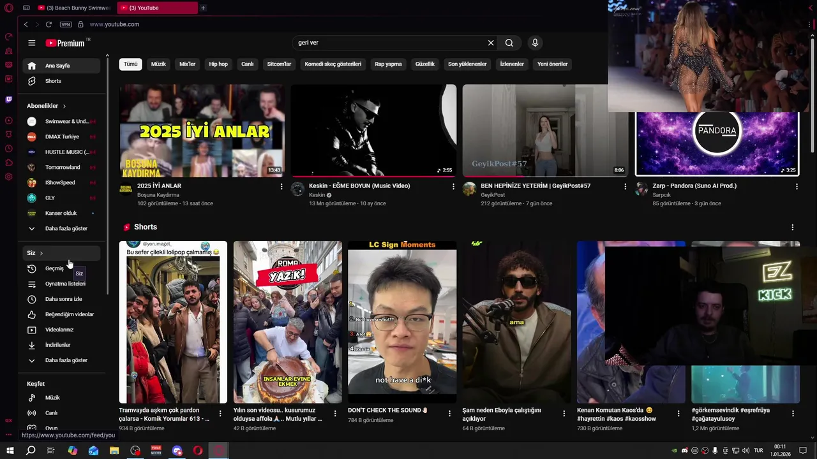Open Müzik under Keşfet
Image resolution: width=817 pixels, height=459 pixels.
[x=61, y=398]
